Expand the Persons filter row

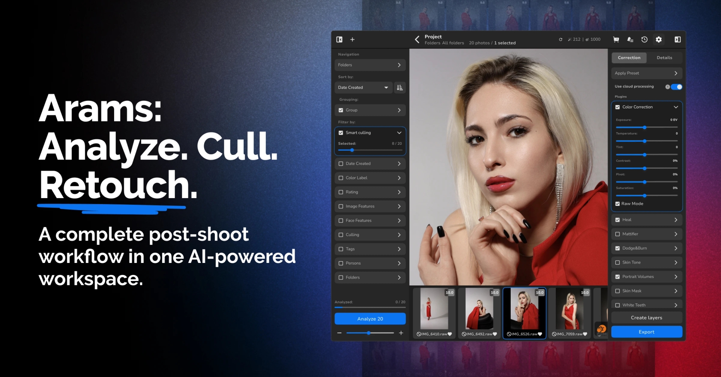[x=370, y=263]
